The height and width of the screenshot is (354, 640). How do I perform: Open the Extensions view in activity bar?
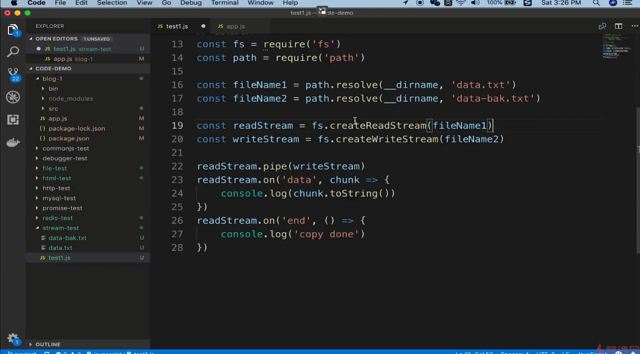point(13,120)
